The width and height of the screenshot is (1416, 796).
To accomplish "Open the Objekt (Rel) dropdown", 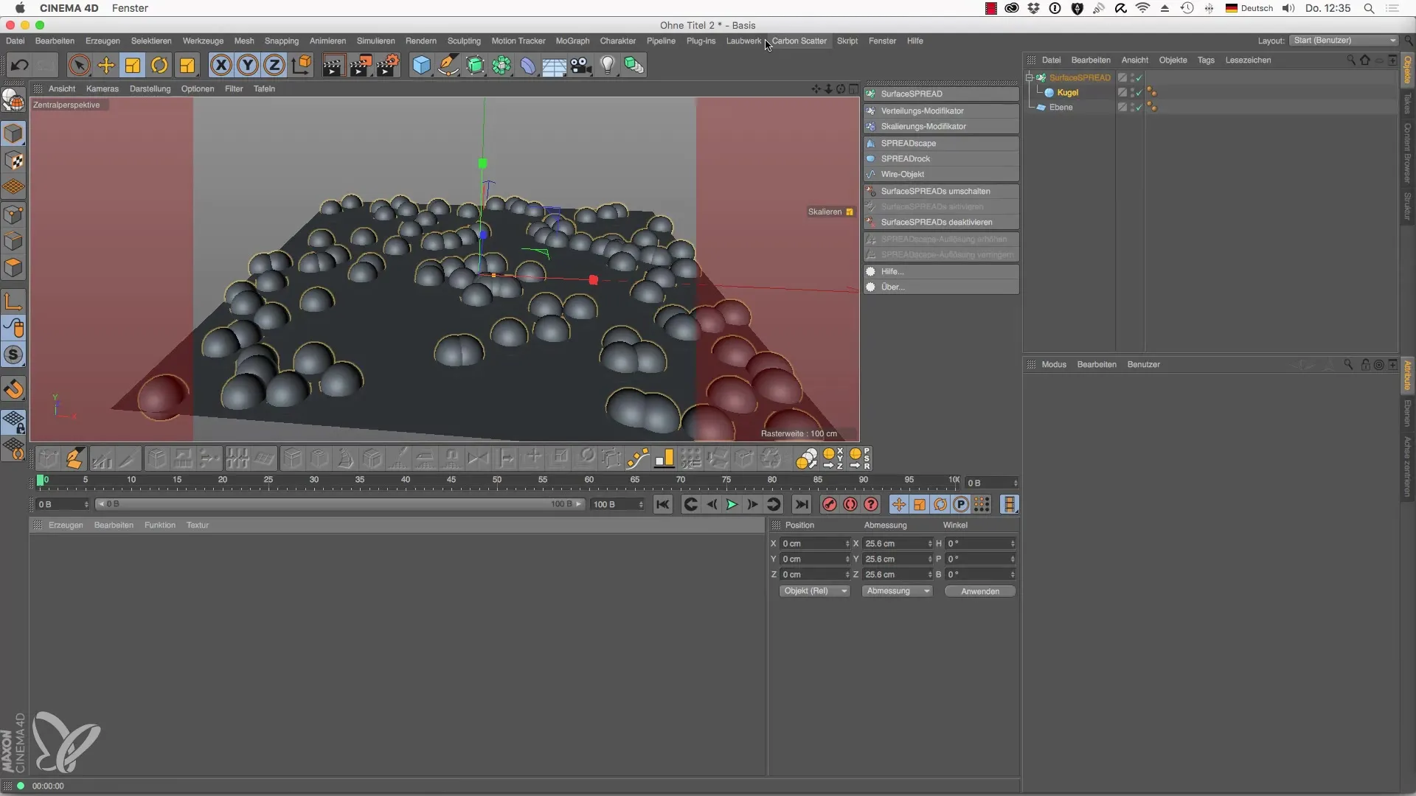I will pyautogui.click(x=814, y=591).
